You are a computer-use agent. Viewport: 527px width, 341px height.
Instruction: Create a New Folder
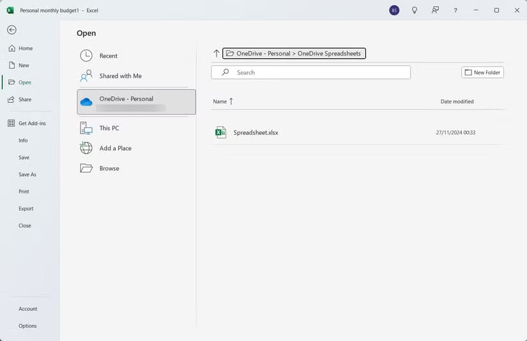tap(482, 72)
